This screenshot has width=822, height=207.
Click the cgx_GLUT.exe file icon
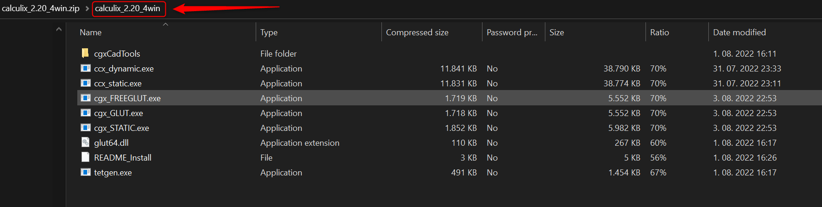[86, 113]
